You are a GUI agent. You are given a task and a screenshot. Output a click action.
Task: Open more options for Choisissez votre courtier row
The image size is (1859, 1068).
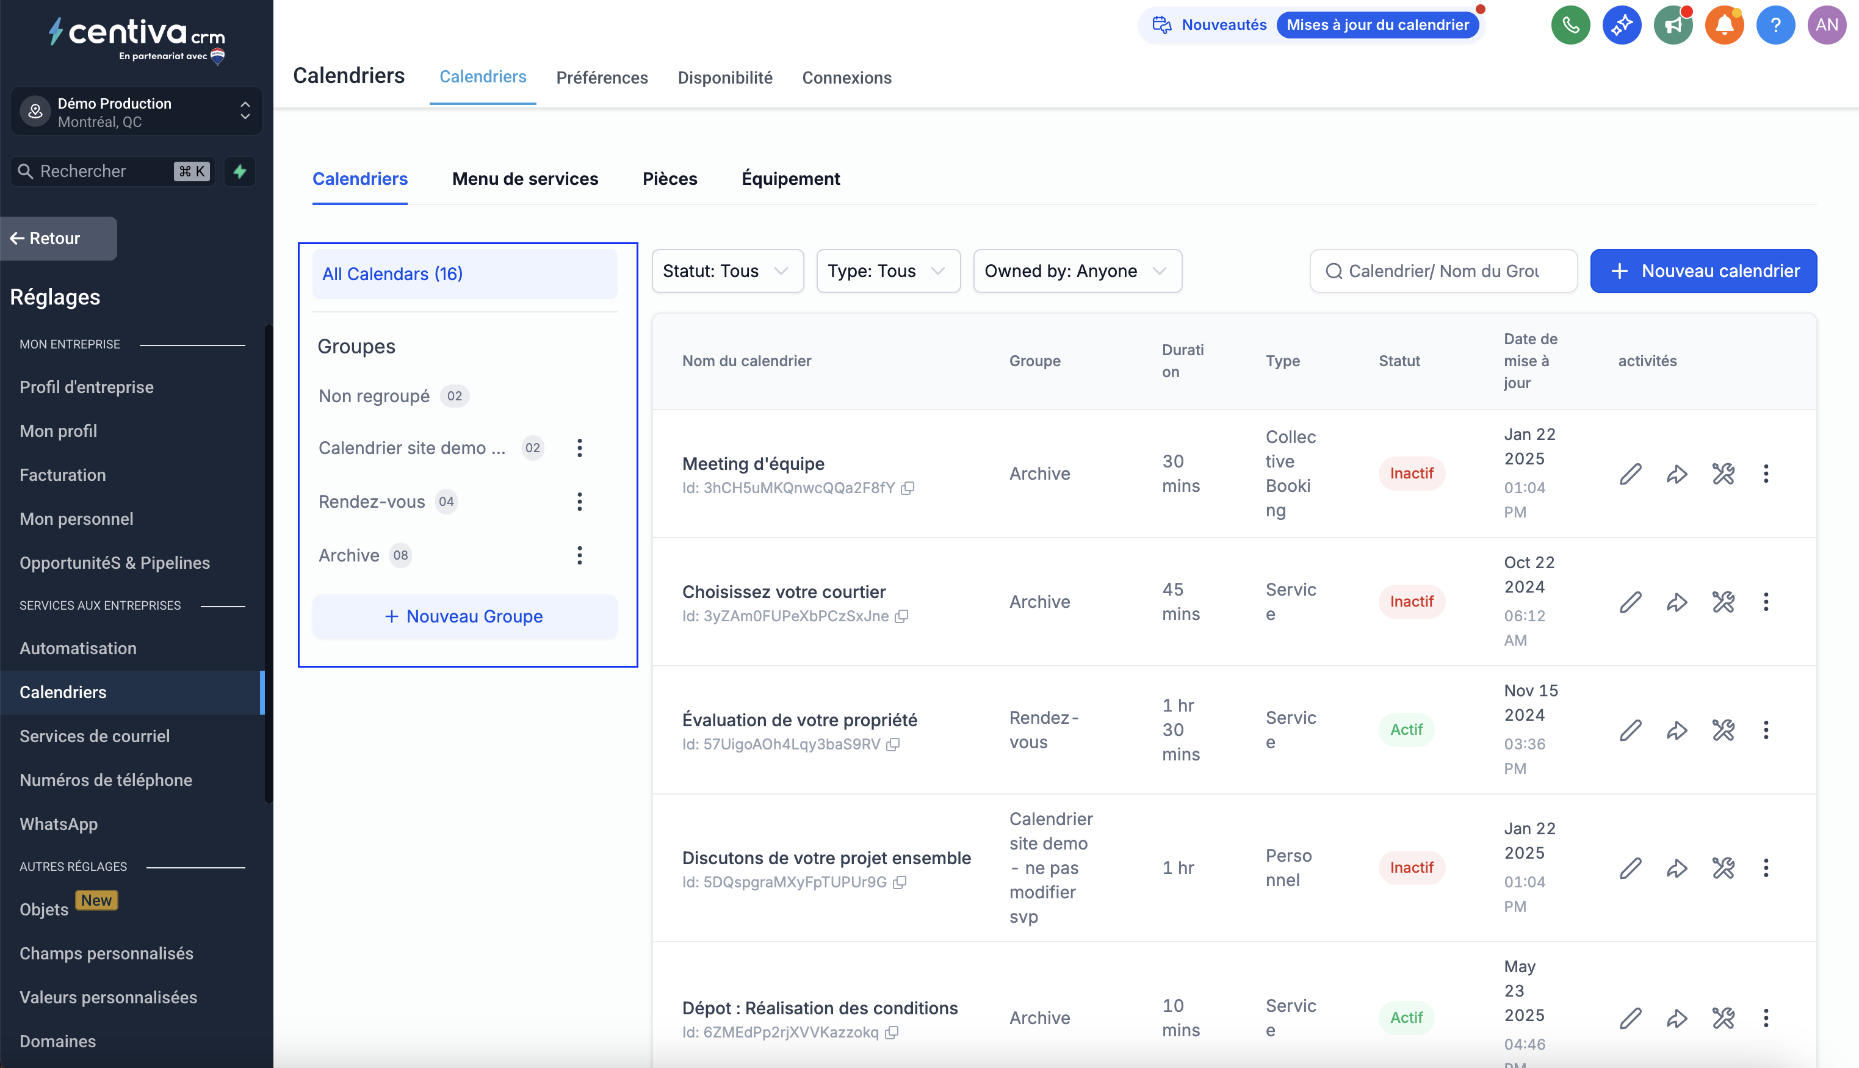pyautogui.click(x=1766, y=602)
